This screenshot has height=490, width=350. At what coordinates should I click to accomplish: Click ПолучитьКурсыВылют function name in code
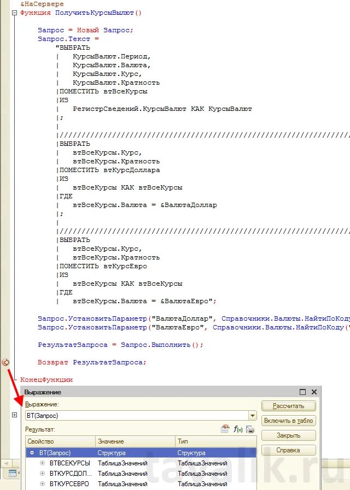click(x=95, y=13)
